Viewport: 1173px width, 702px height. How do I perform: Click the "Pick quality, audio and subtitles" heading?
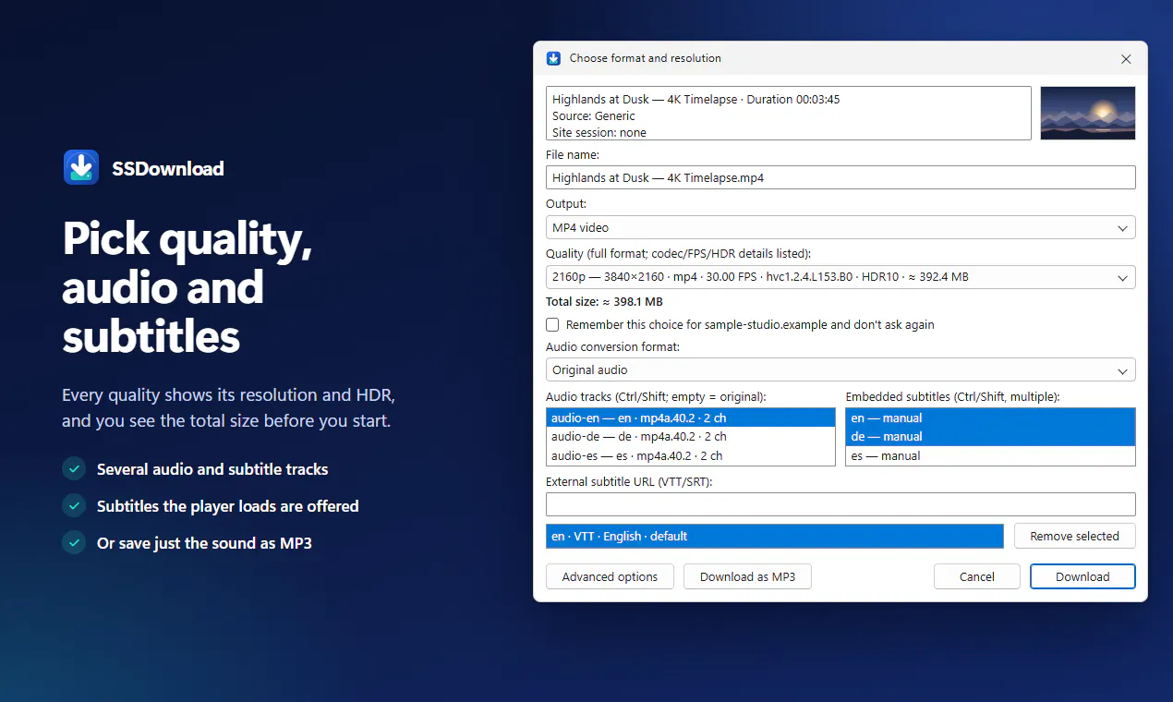187,288
